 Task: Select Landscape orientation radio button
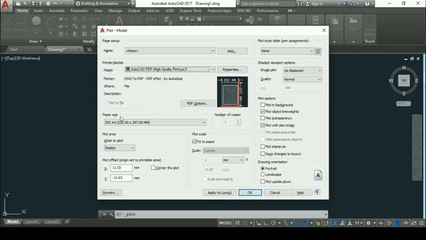coord(262,175)
